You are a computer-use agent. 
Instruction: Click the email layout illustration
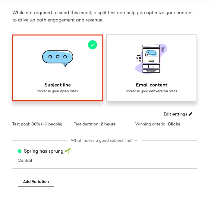[151, 59]
